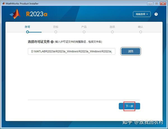The height and width of the screenshot is (129, 168).
Task: Select the 选项 step tab
Action: pyautogui.click(x=112, y=27)
